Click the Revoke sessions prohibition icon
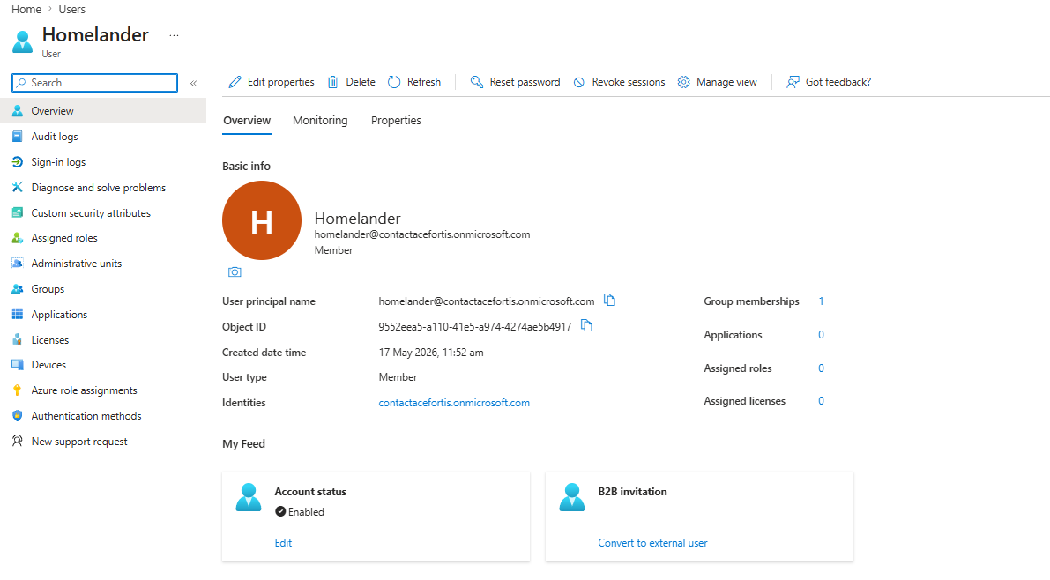This screenshot has height=580, width=1050. pos(579,82)
